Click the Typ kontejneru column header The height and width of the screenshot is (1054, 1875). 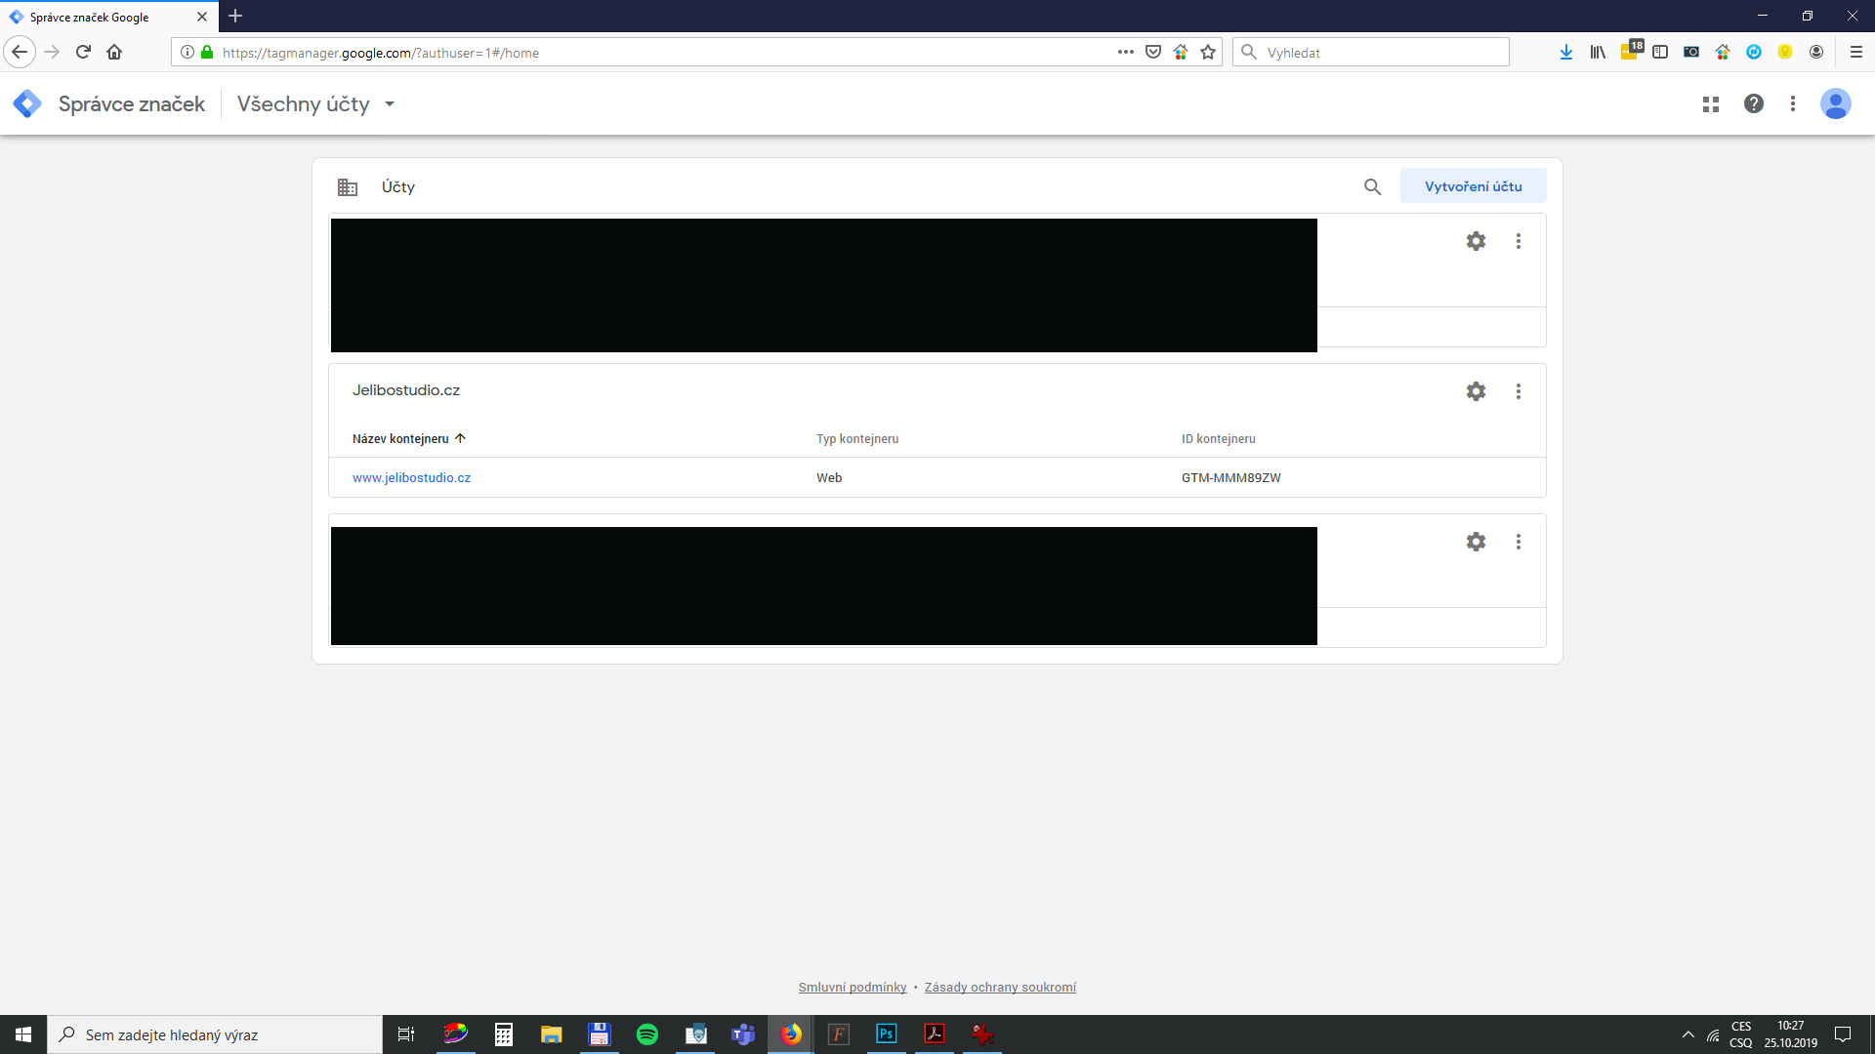pos(857,438)
